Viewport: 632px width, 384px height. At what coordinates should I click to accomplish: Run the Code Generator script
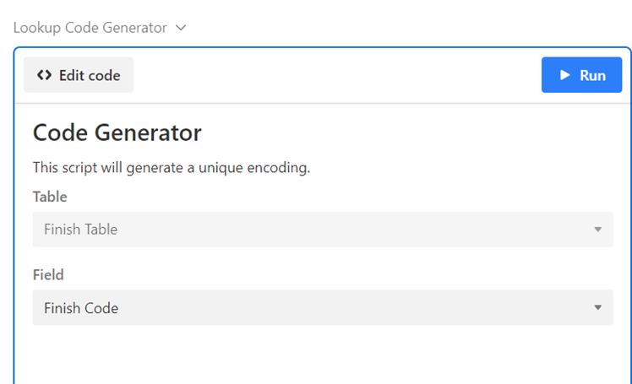click(x=581, y=75)
